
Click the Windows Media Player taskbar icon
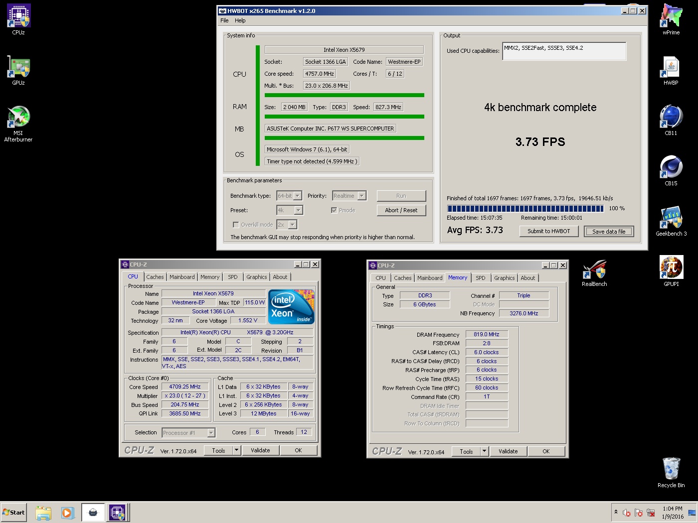pos(68,513)
